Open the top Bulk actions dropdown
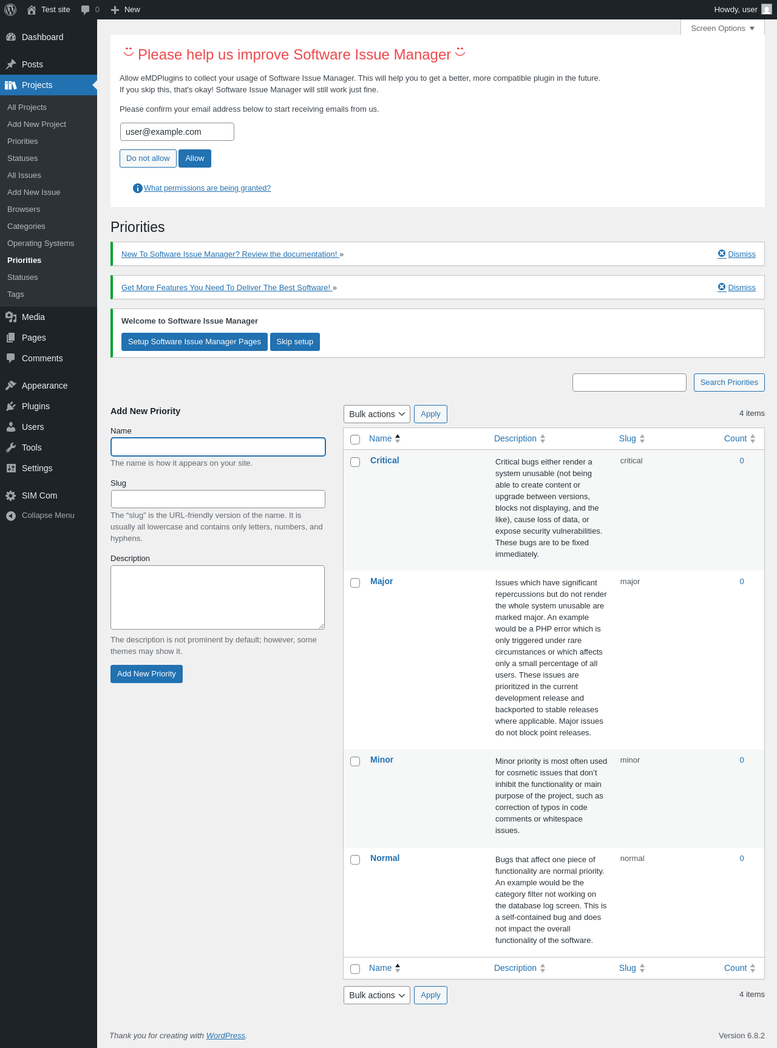 point(377,414)
